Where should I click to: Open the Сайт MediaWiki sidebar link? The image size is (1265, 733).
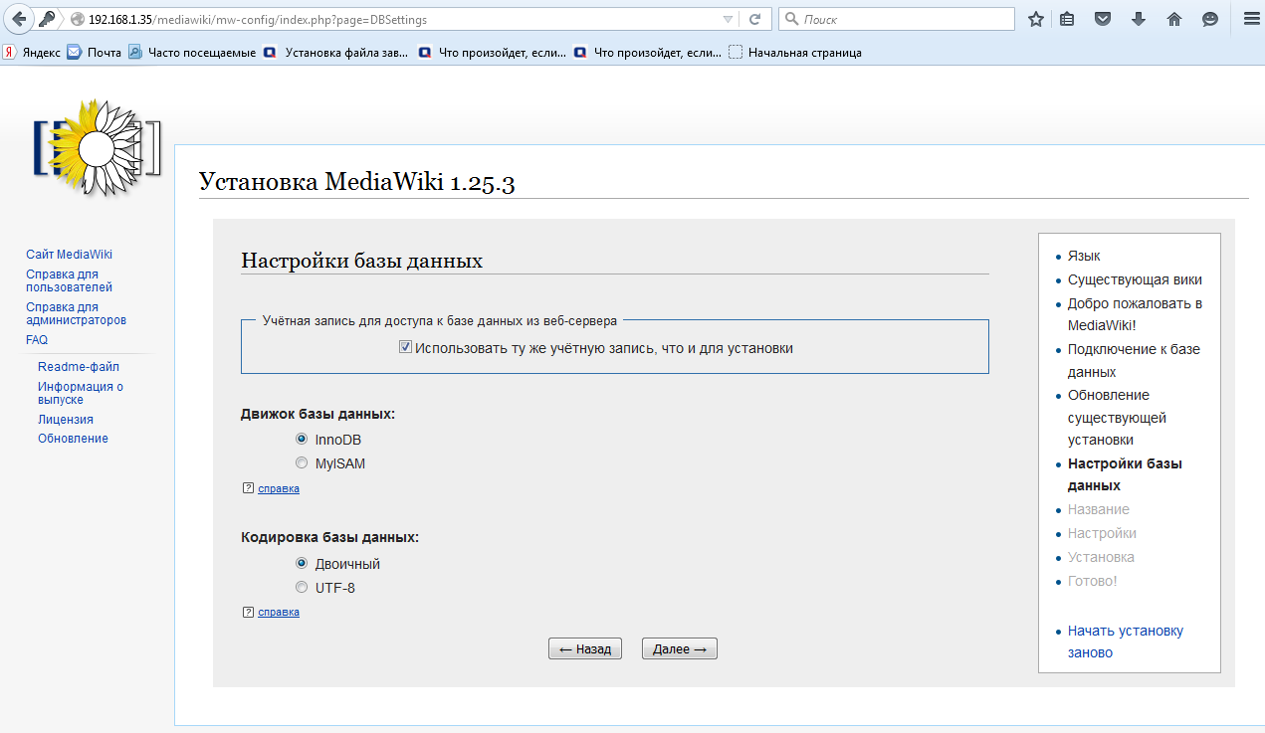click(x=70, y=255)
